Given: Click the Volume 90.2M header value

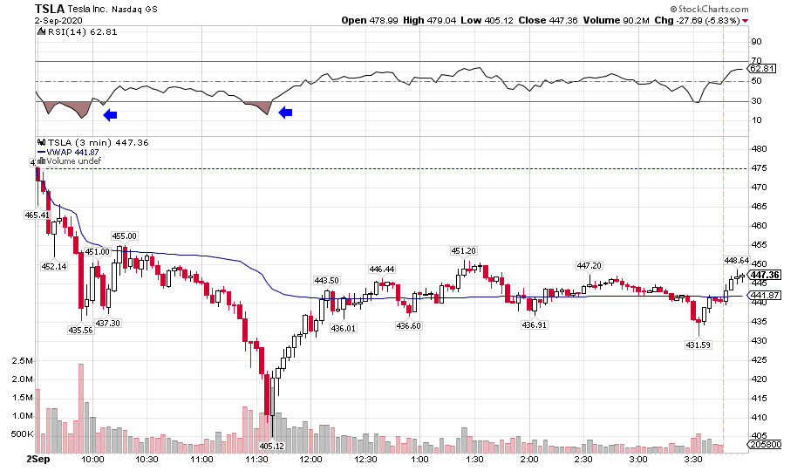Looking at the screenshot, I should pyautogui.click(x=616, y=20).
